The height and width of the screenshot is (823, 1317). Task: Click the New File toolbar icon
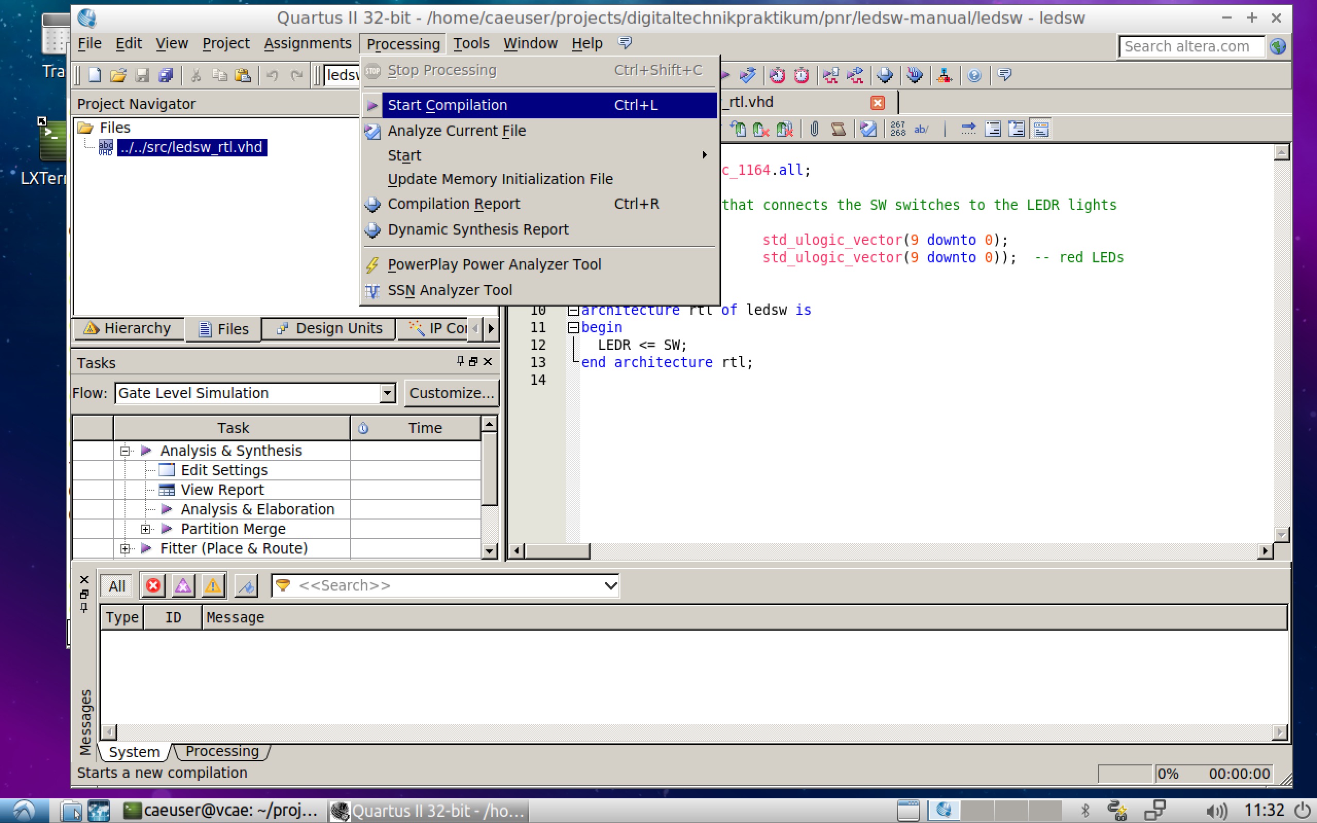[95, 75]
